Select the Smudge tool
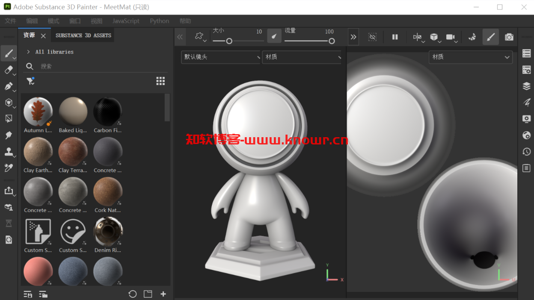The height and width of the screenshot is (300, 534). (9, 135)
